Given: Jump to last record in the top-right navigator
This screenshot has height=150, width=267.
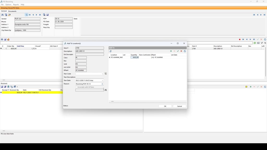Looking at the screenshot, I should (264, 15).
